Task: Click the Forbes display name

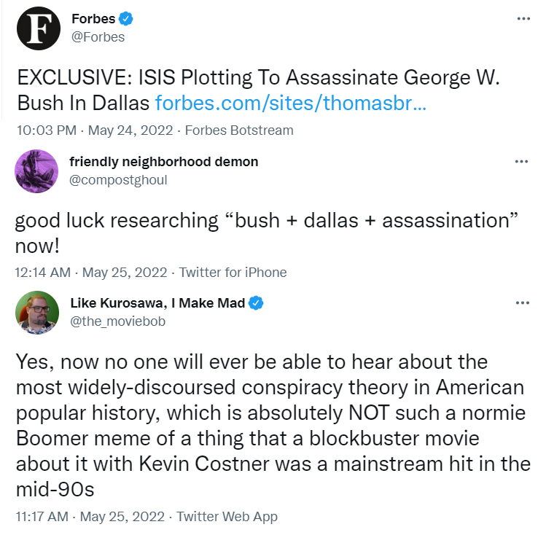Action: (93, 19)
